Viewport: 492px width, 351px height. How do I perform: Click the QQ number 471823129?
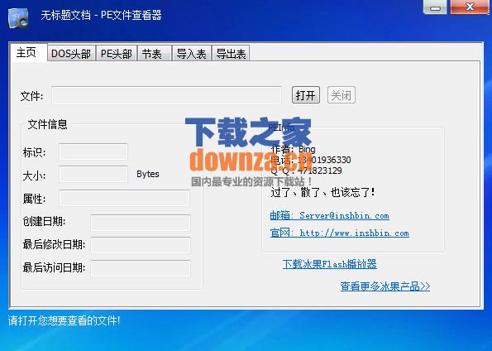coord(320,171)
